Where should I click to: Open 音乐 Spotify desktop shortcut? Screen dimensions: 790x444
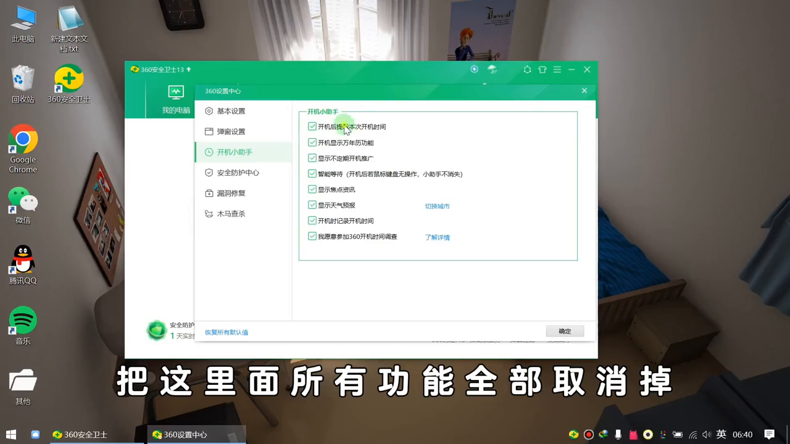(x=23, y=326)
